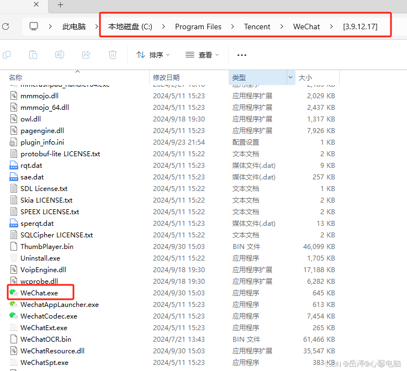Click the WeChatOCR.bin file icon

tap(14, 339)
